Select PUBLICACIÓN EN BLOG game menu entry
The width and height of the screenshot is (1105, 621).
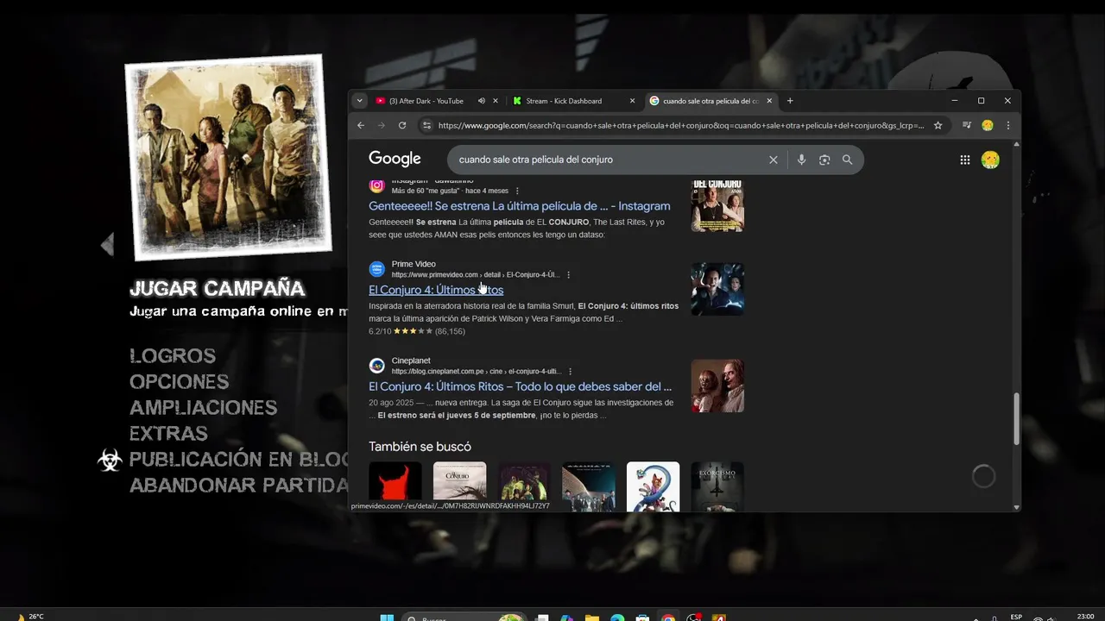238,459
